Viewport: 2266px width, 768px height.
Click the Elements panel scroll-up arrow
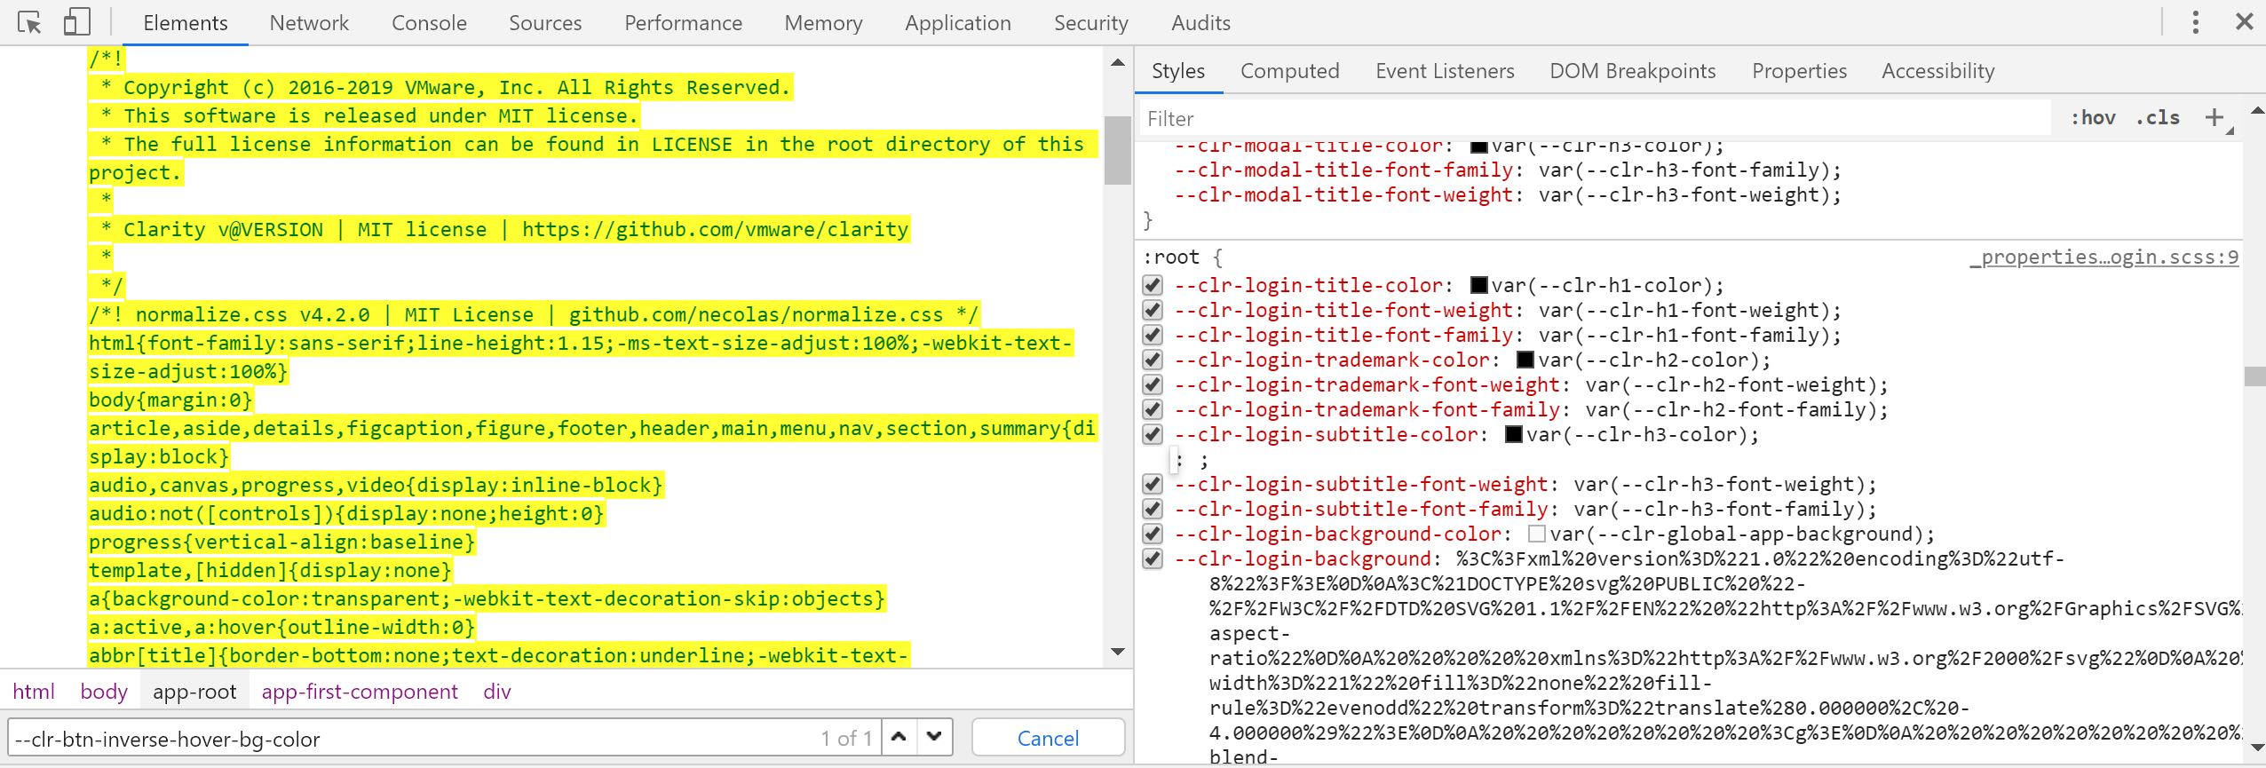click(x=1118, y=62)
